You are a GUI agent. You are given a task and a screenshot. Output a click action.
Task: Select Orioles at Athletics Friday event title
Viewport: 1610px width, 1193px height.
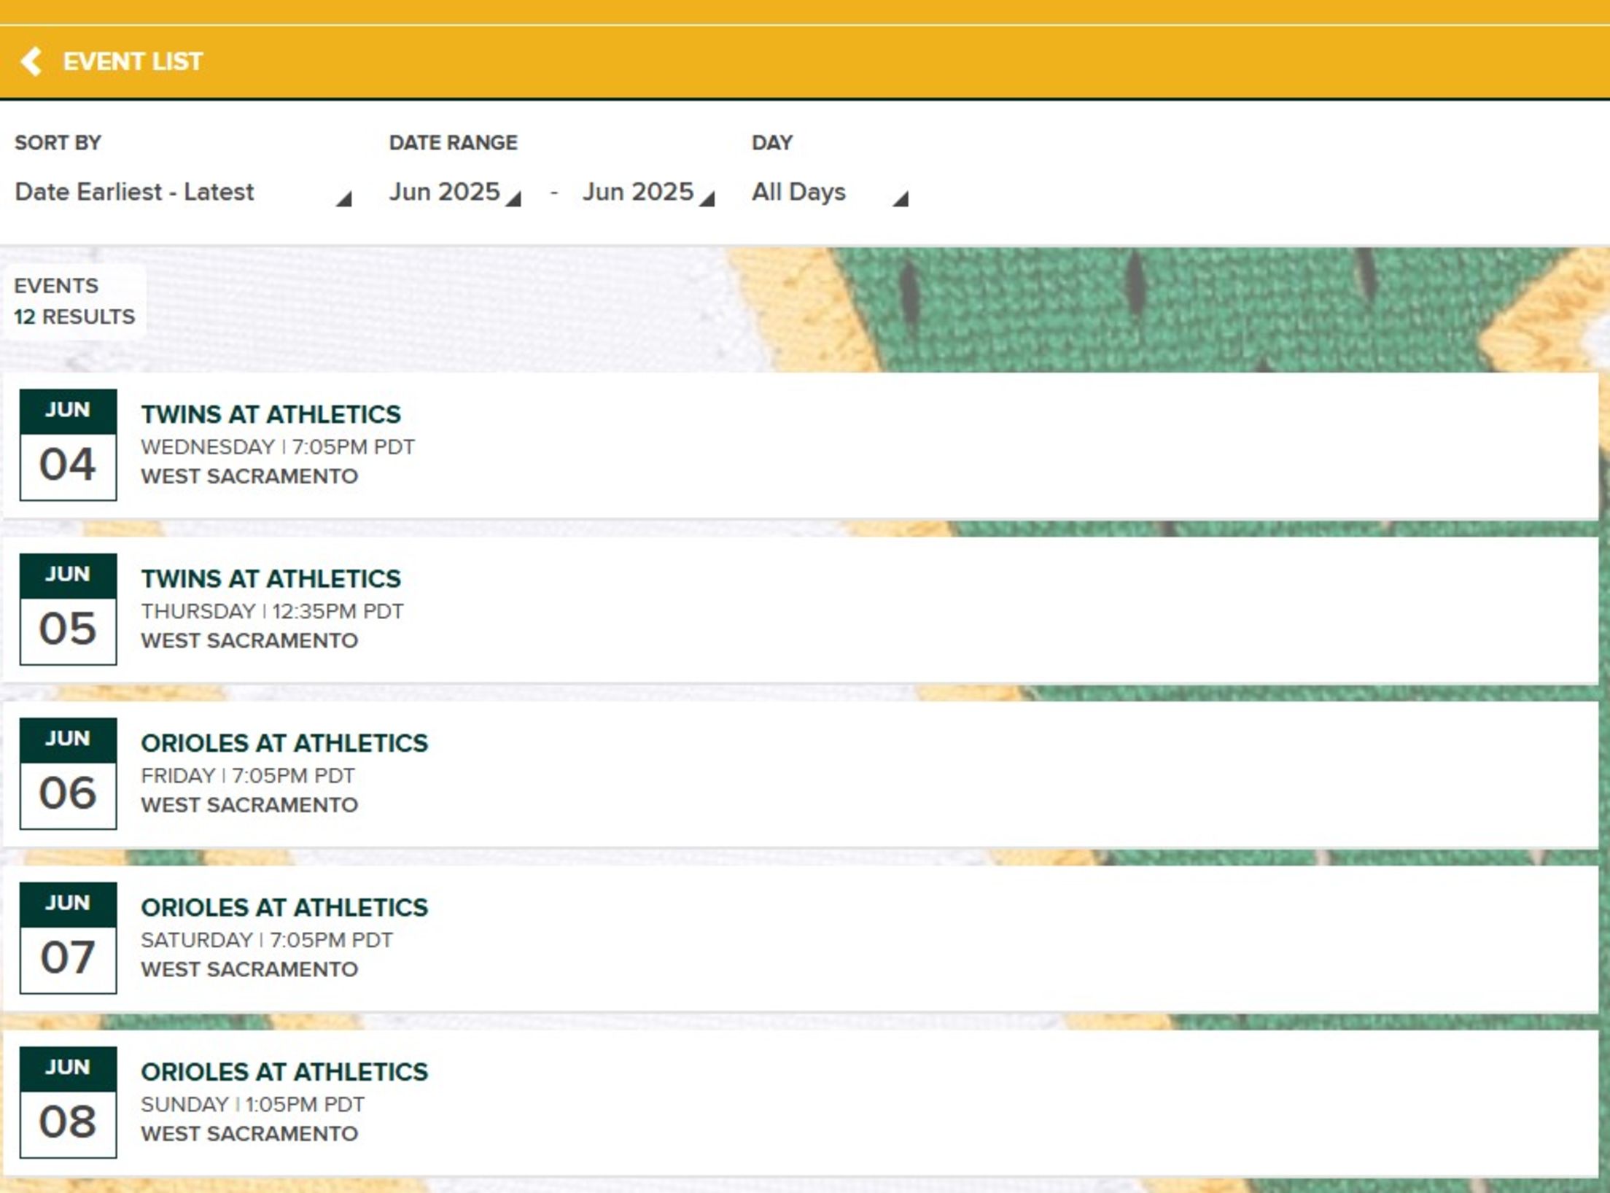tap(284, 743)
